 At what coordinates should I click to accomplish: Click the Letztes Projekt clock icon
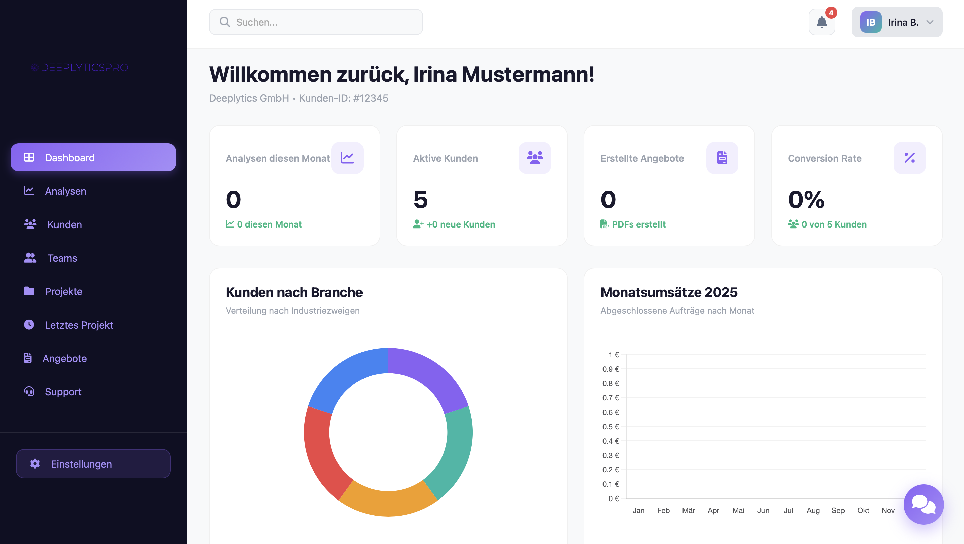(x=29, y=325)
